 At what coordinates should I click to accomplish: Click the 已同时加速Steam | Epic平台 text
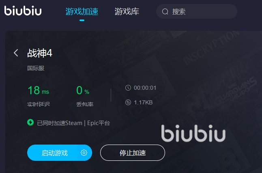click(x=73, y=123)
